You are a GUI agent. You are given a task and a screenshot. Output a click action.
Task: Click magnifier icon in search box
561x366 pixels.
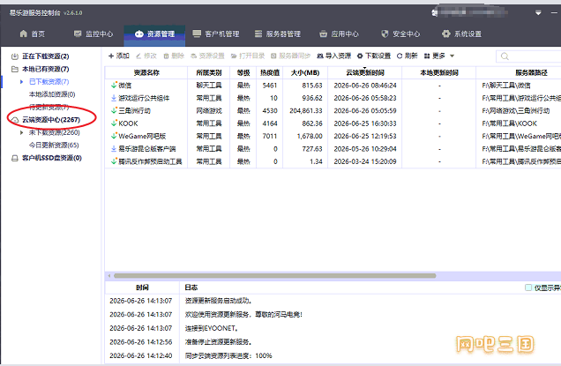(505, 56)
